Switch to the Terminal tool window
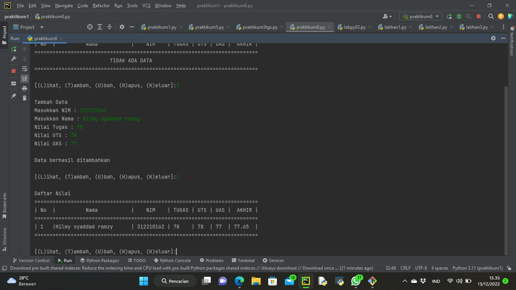 click(x=243, y=260)
